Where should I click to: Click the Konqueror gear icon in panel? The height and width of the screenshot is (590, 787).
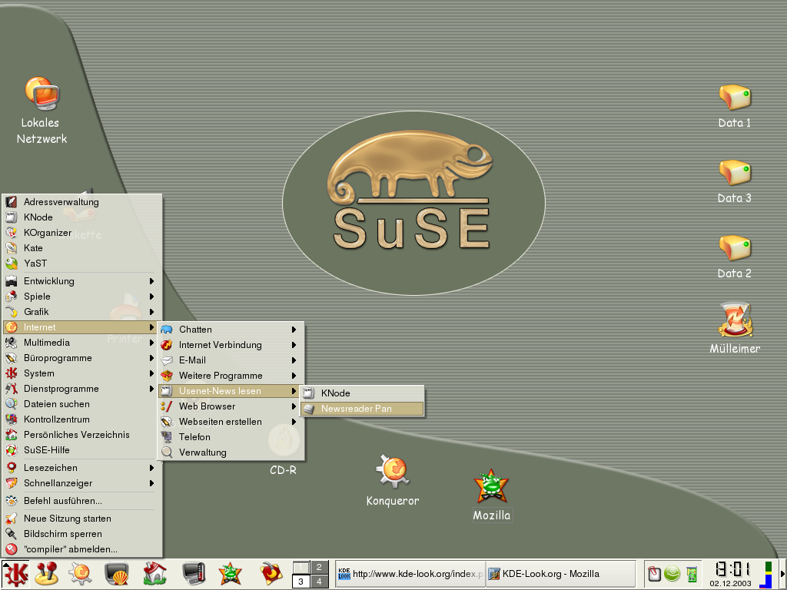(80, 573)
